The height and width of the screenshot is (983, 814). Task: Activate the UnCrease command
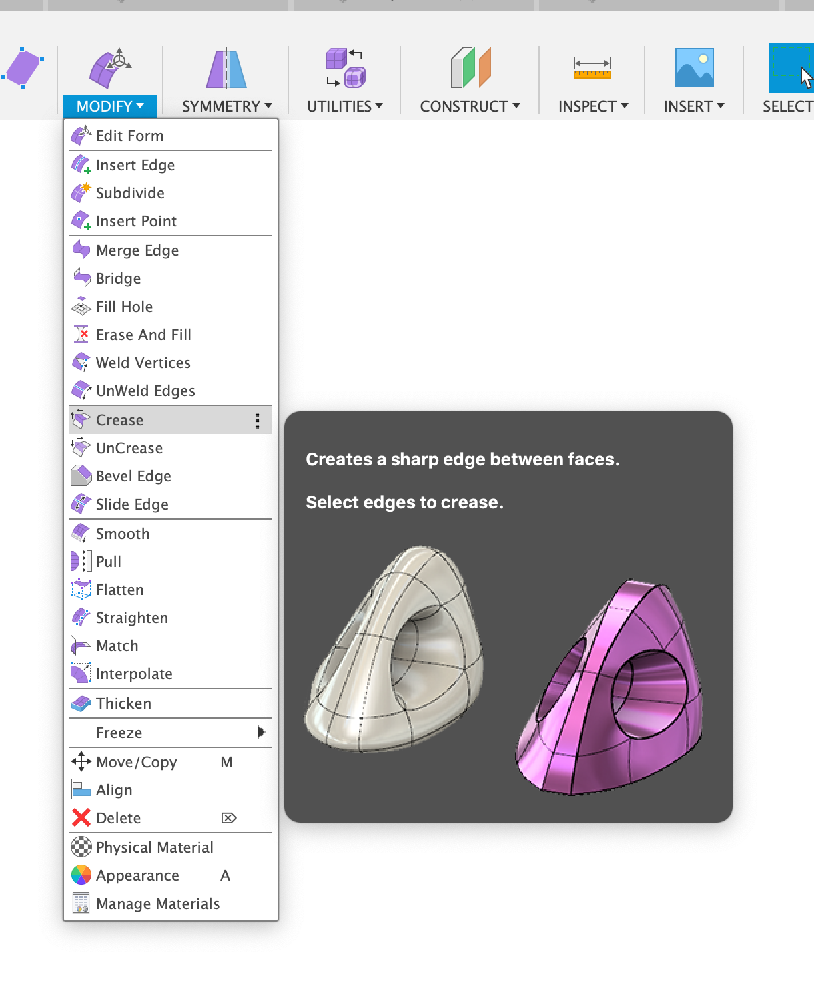129,448
